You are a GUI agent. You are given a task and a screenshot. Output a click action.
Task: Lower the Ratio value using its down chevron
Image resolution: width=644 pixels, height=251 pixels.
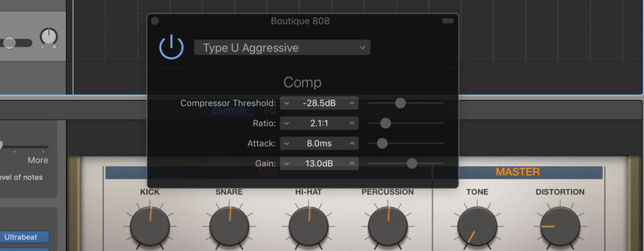click(287, 123)
